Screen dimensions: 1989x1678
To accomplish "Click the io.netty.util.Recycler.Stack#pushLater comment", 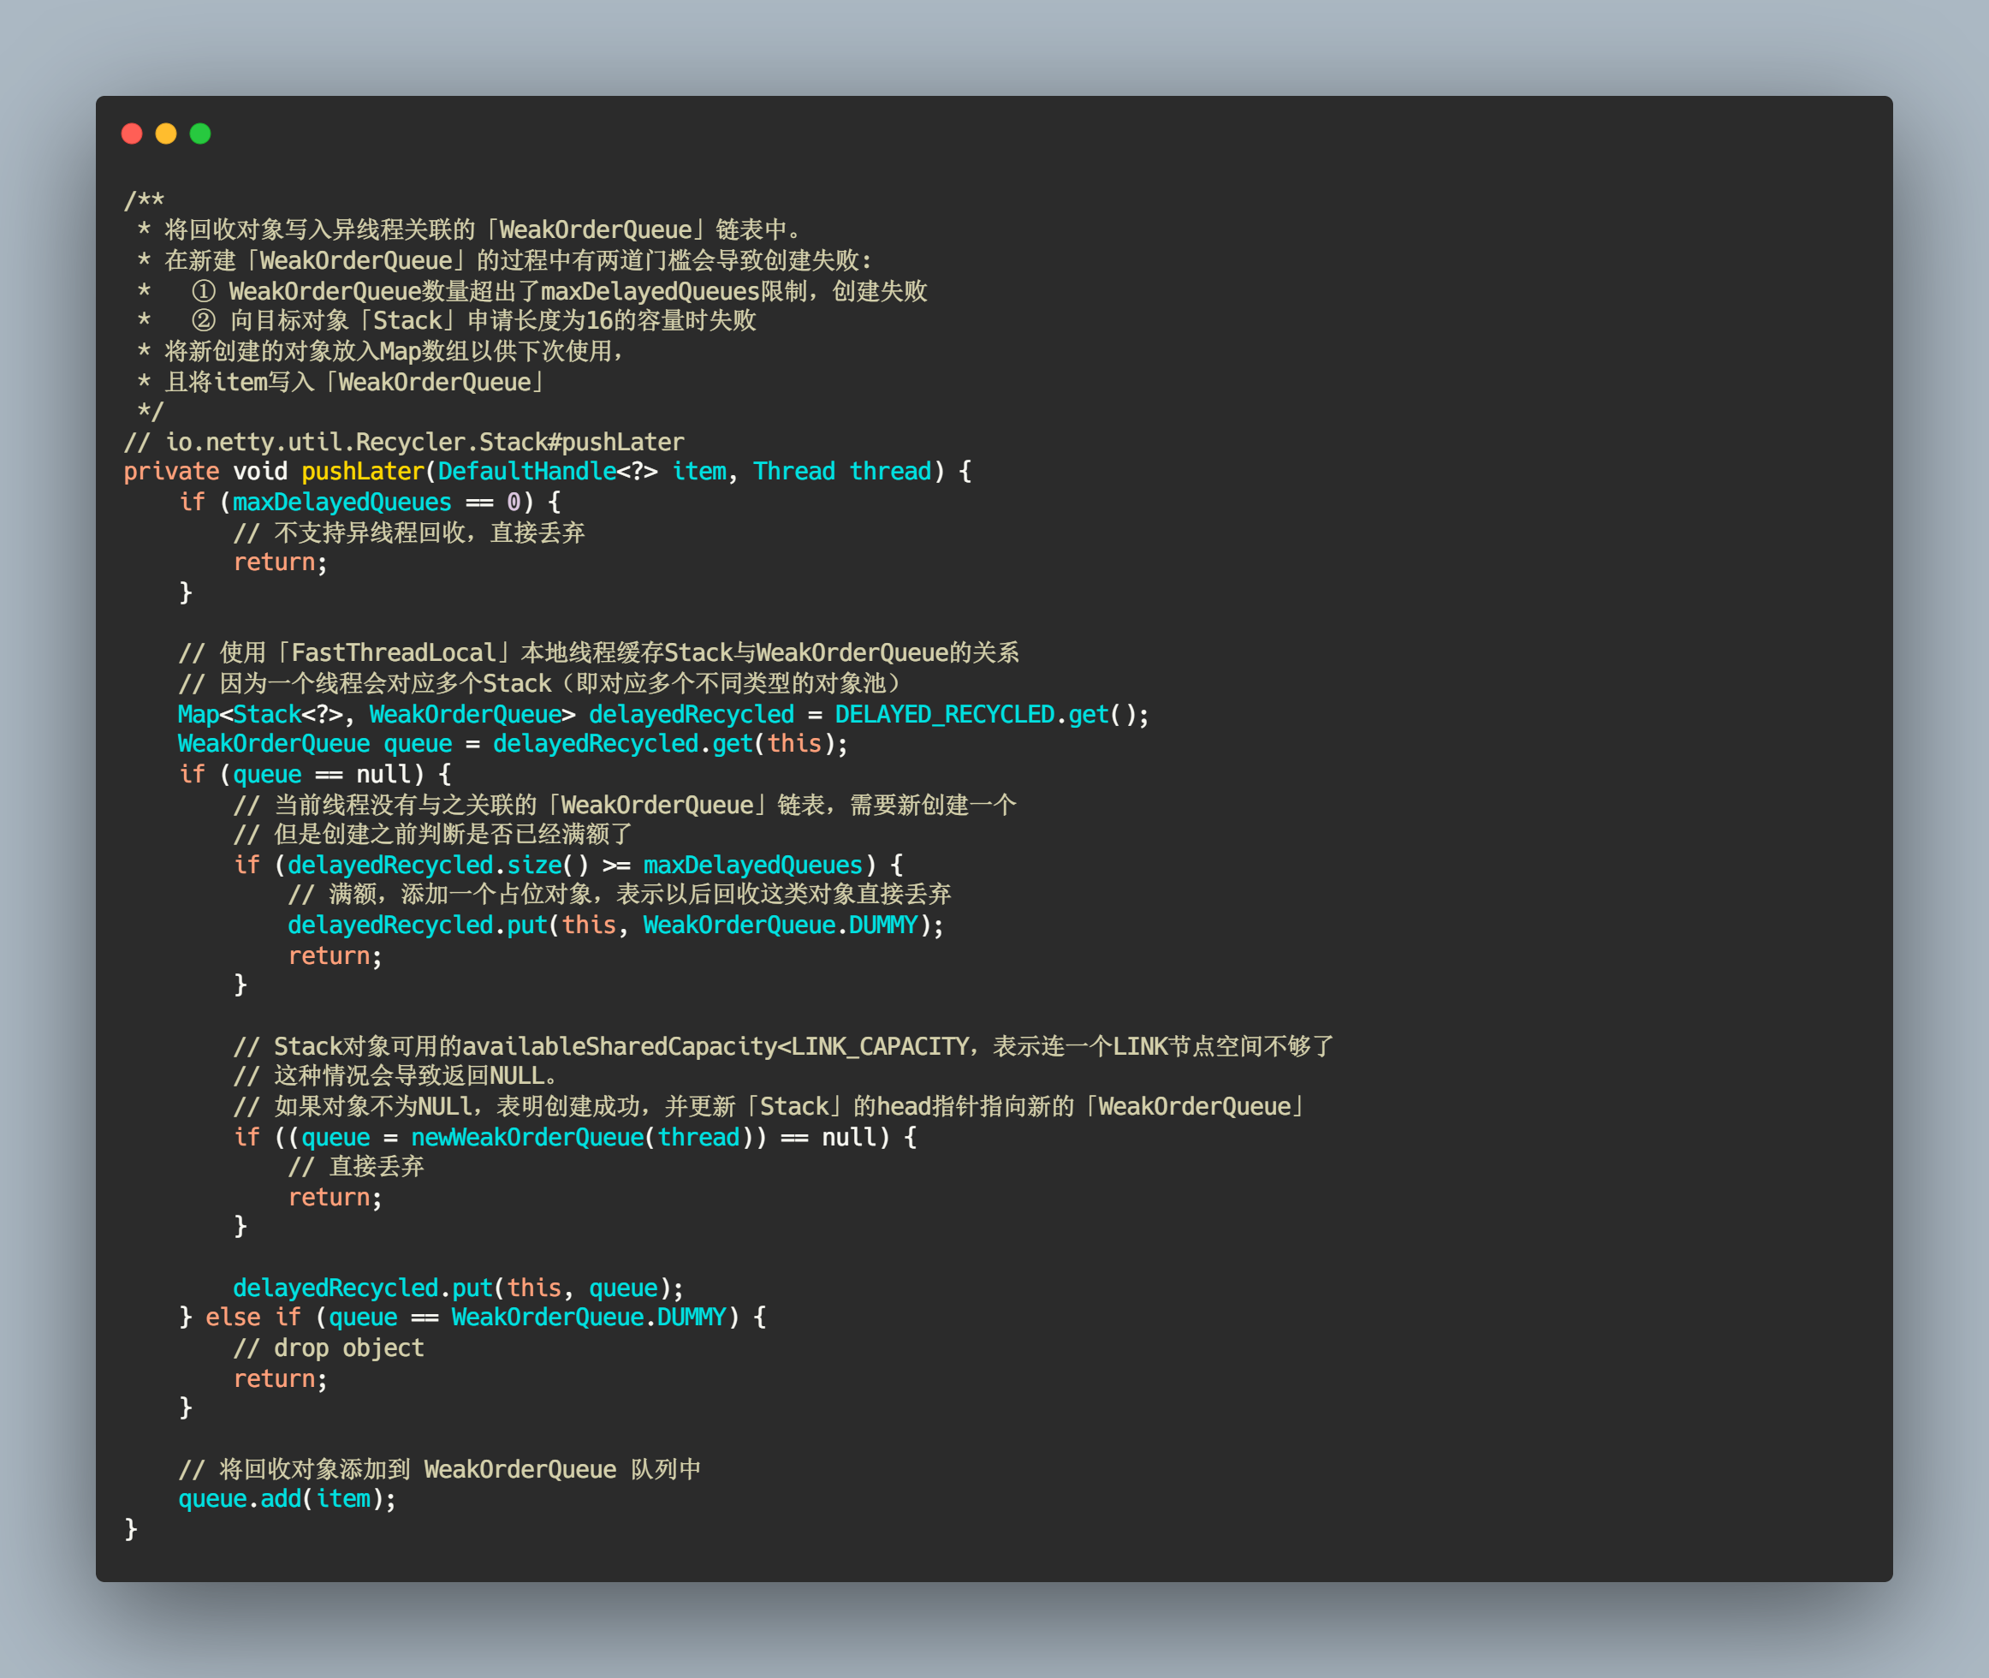I will (404, 443).
